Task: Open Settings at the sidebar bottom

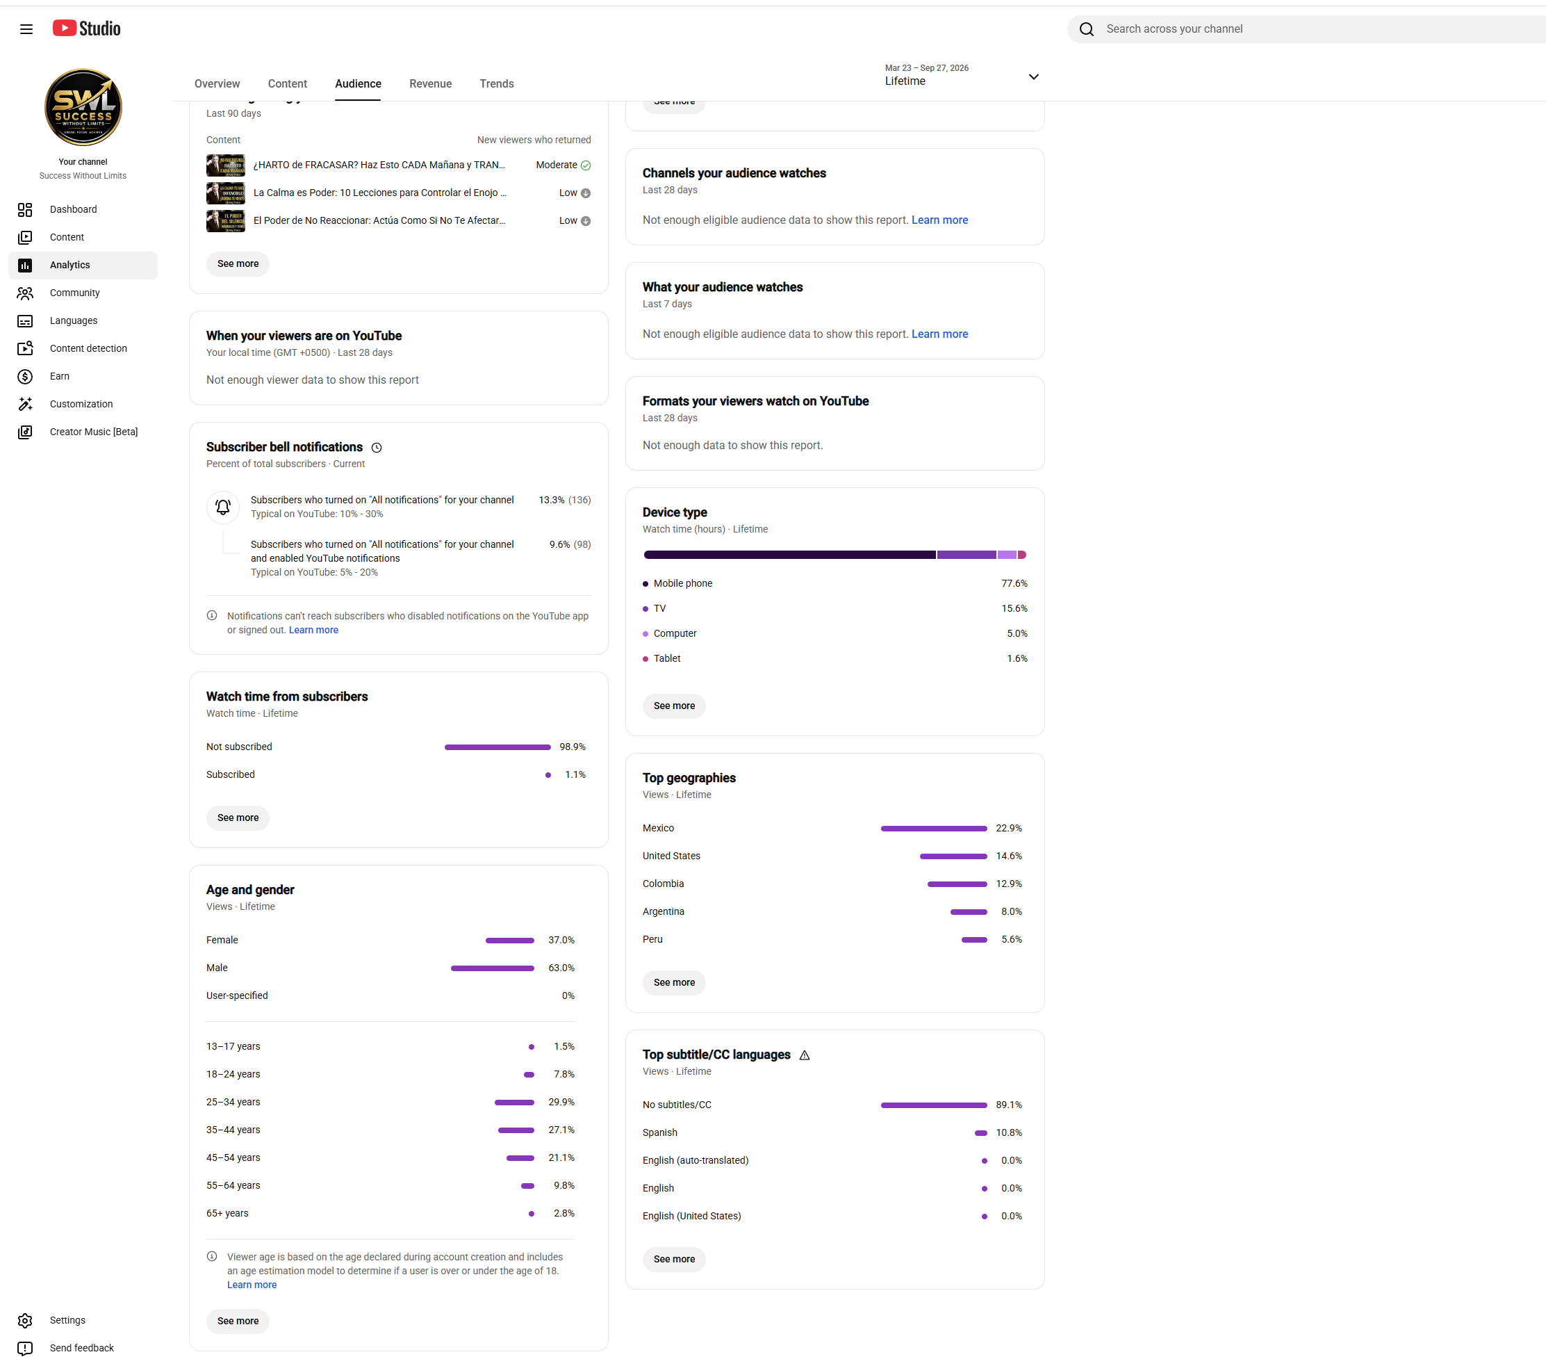Action: (x=83, y=1320)
